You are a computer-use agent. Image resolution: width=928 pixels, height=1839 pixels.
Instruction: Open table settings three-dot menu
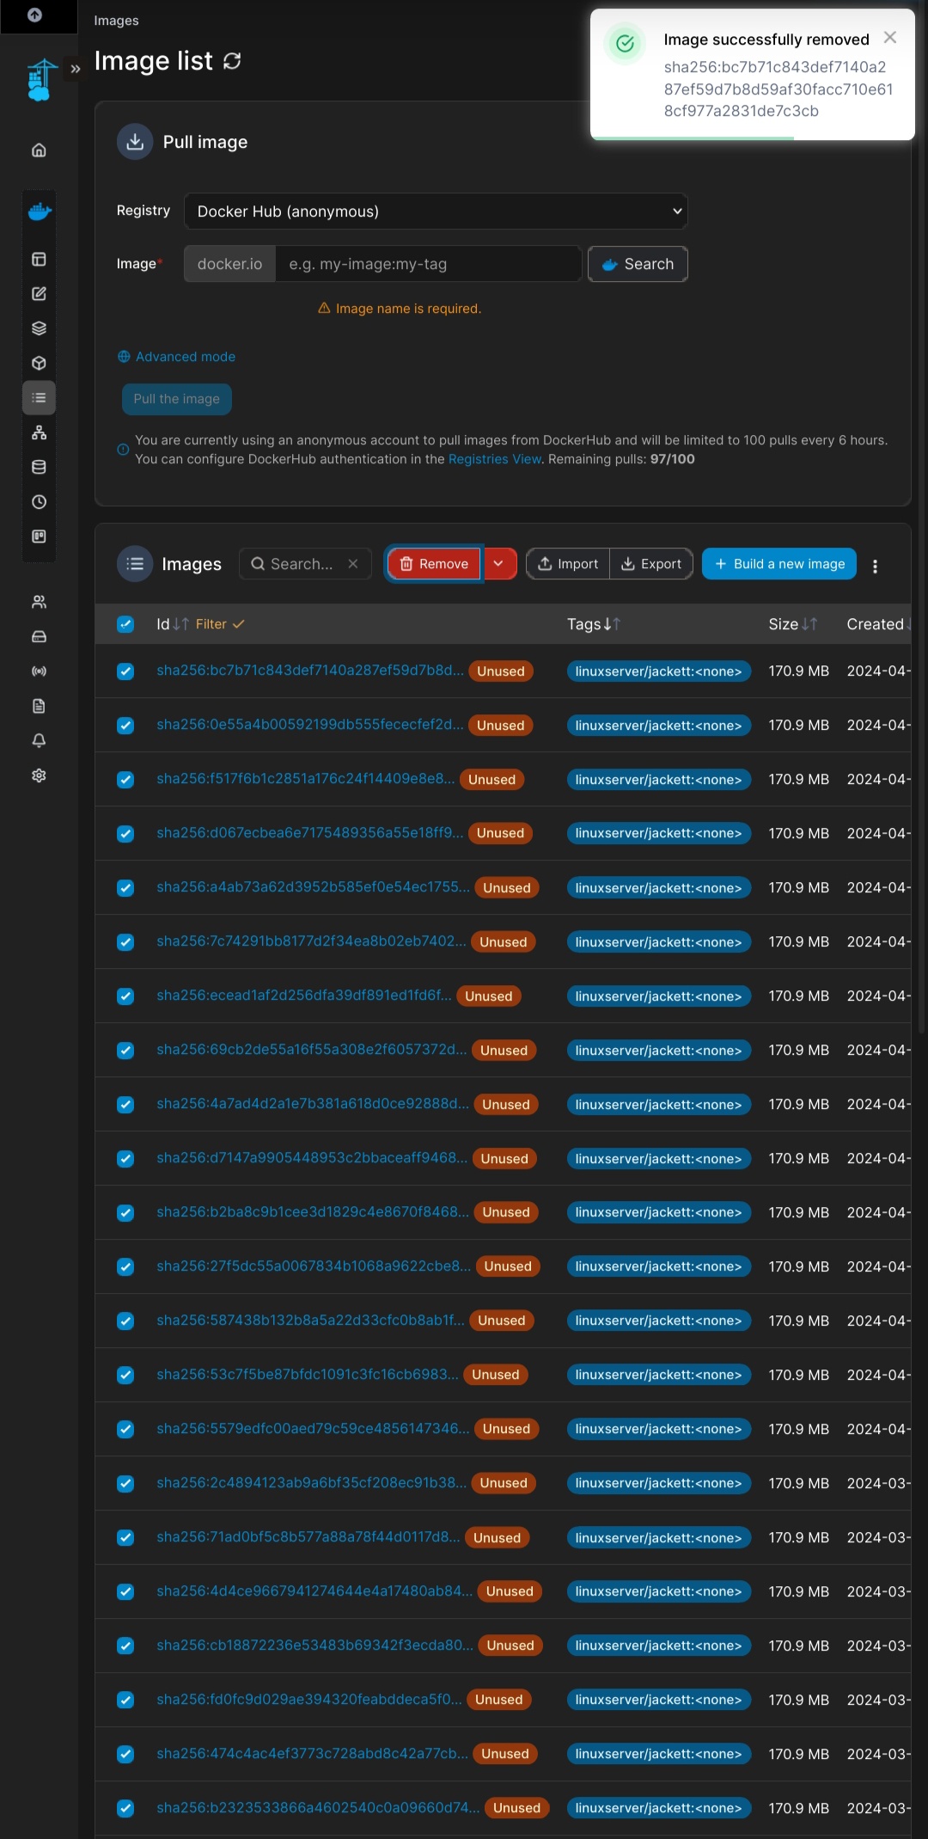click(x=875, y=566)
